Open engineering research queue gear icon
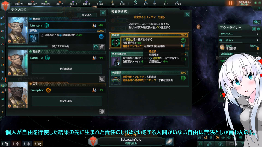Viewport: 262px width, 147px height. 102,111
